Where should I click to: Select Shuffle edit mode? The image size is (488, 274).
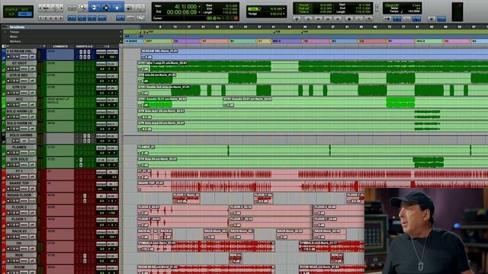point(11,10)
